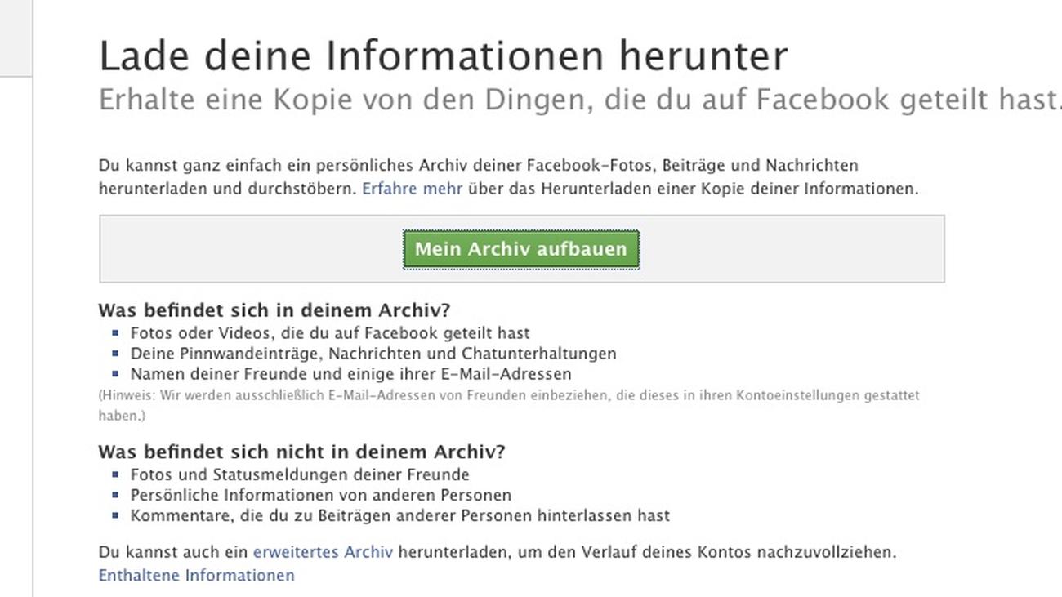Click the bullet icon beside "Kommentare"
The image size is (1062, 597).
coord(115,516)
